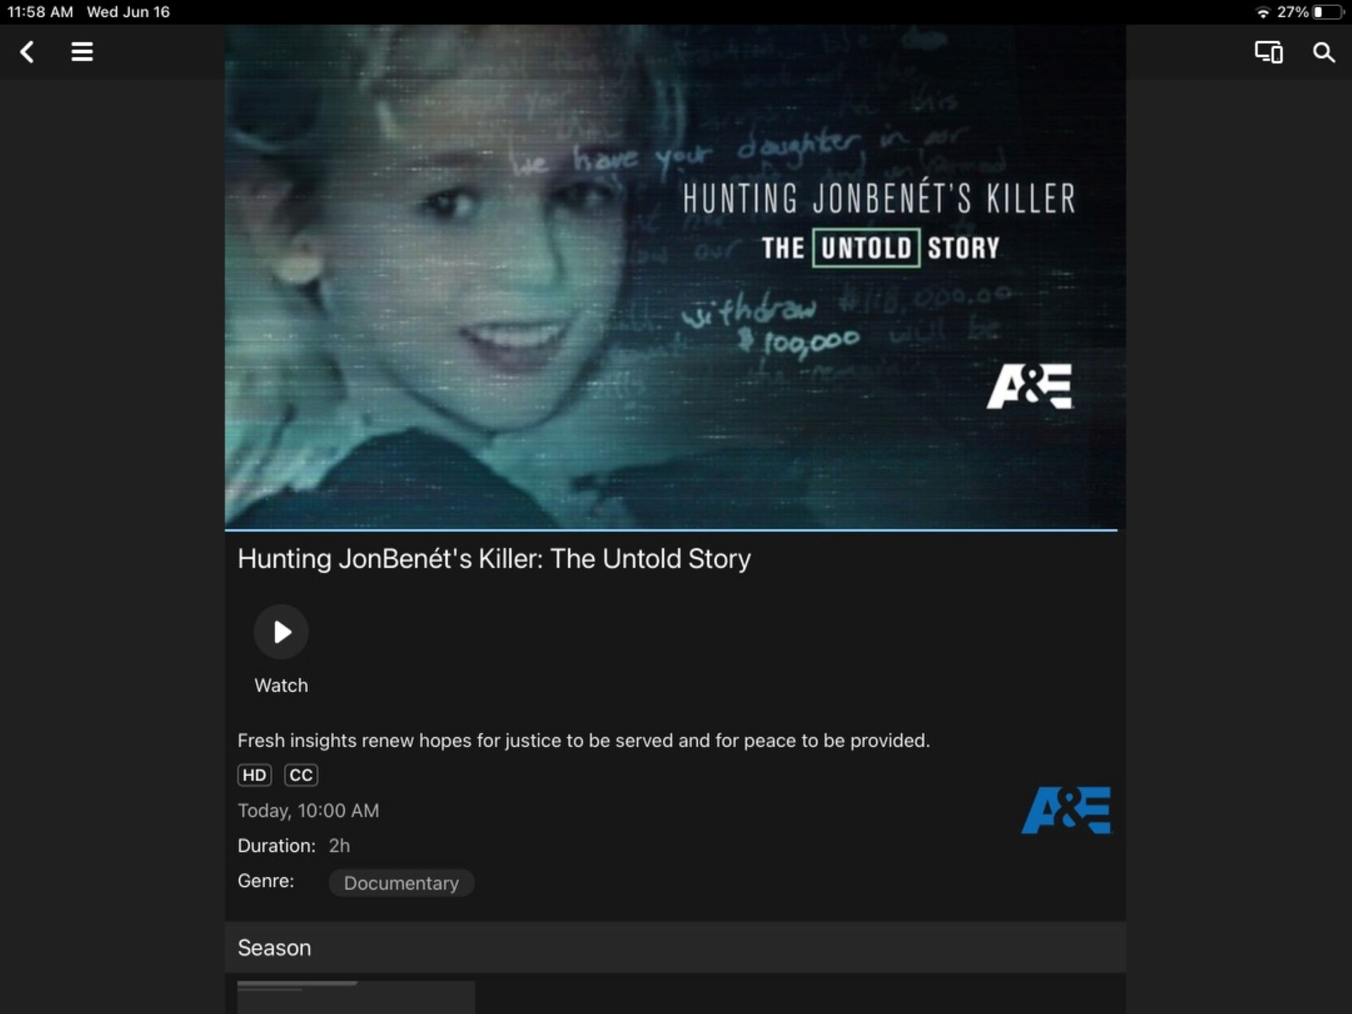Tap the HD badge
Viewport: 1352px width, 1014px height.
[254, 775]
